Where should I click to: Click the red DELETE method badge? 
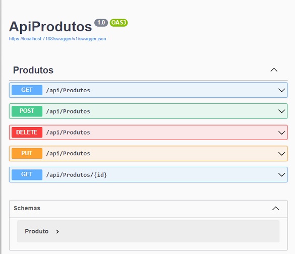[27, 133]
